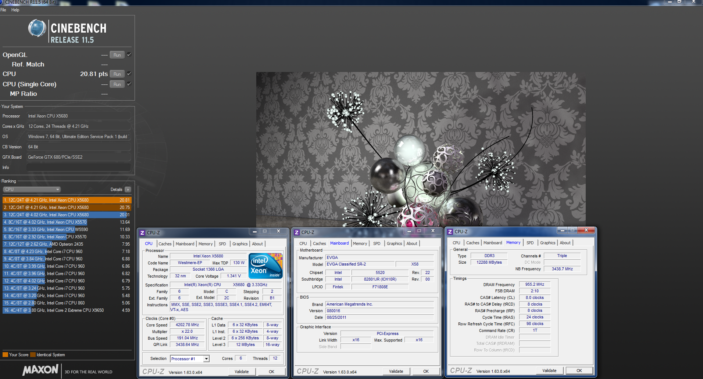The image size is (703, 379).
Task: Switch to Mainboard tab in first CPU-Z window
Action: tap(185, 244)
